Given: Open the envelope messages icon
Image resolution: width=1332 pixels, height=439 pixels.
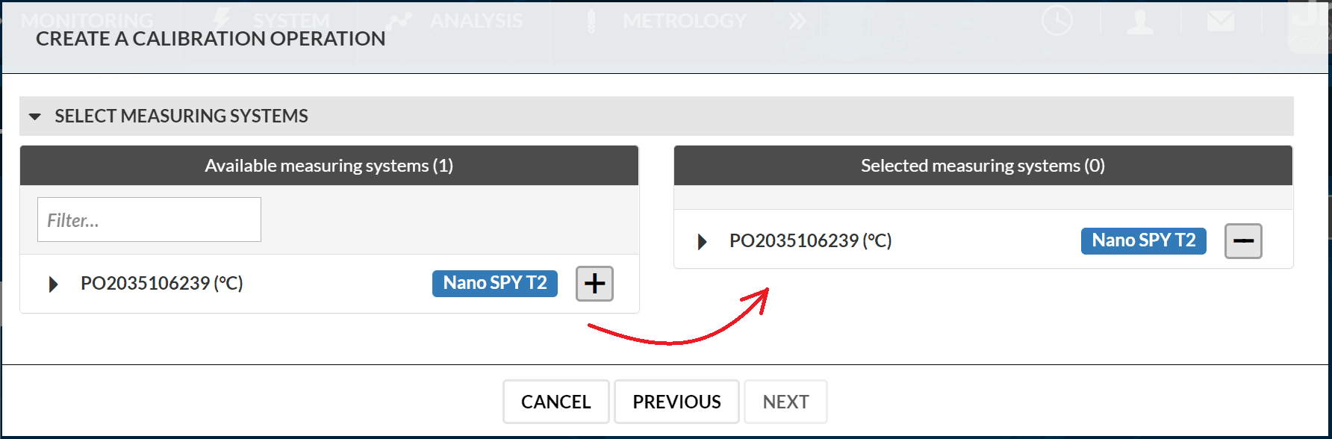Looking at the screenshot, I should pyautogui.click(x=1221, y=21).
